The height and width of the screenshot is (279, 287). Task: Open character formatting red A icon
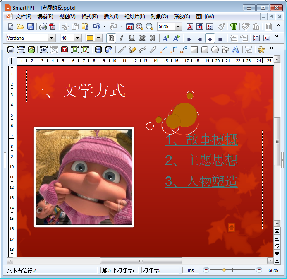(x=190, y=27)
